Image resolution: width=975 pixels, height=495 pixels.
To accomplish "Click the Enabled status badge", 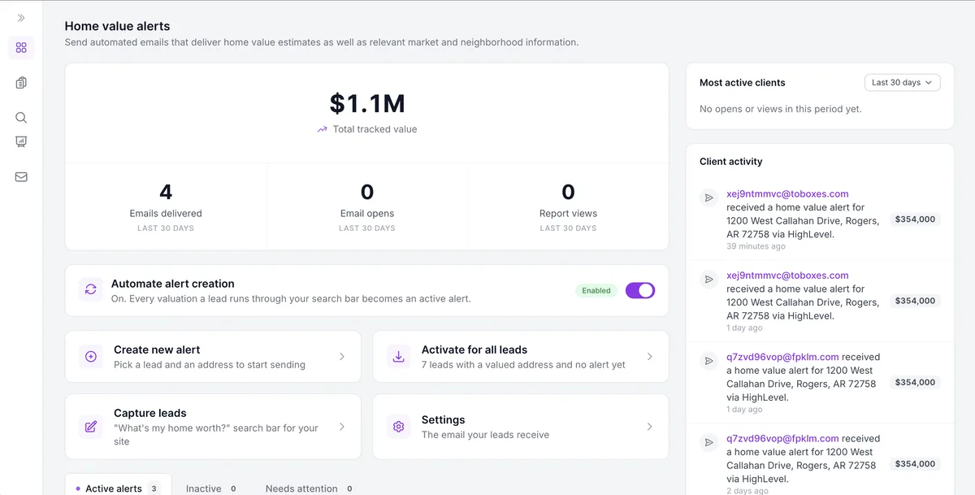I will tap(596, 290).
